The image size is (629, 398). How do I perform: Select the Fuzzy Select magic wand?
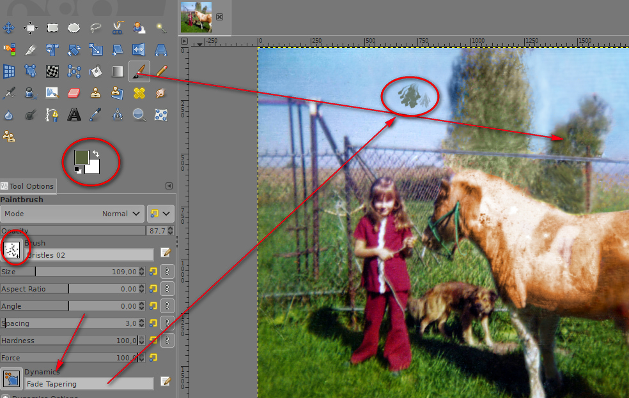(161, 28)
